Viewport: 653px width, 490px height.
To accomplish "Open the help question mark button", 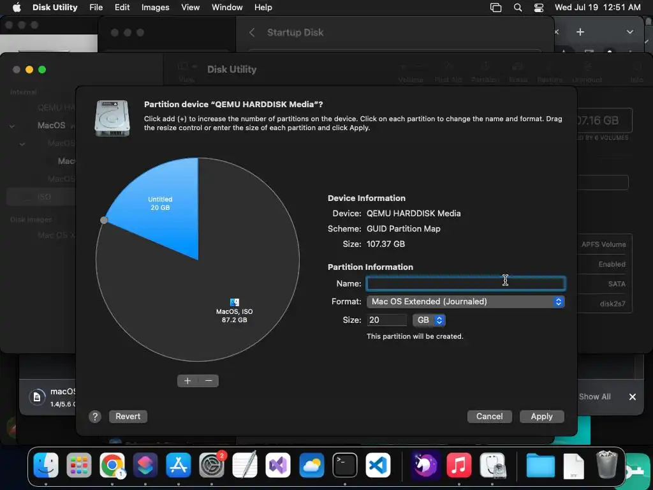I will point(95,416).
